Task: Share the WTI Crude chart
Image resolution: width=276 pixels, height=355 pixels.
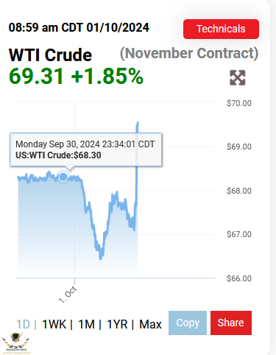Action: (231, 323)
